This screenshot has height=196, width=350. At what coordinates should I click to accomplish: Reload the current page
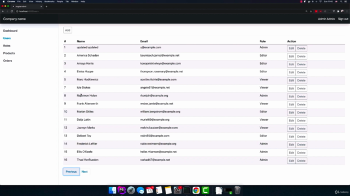[x=12, y=11]
